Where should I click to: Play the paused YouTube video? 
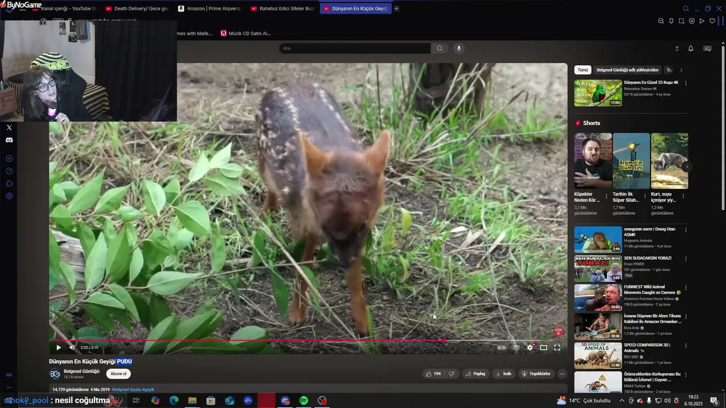(x=58, y=347)
